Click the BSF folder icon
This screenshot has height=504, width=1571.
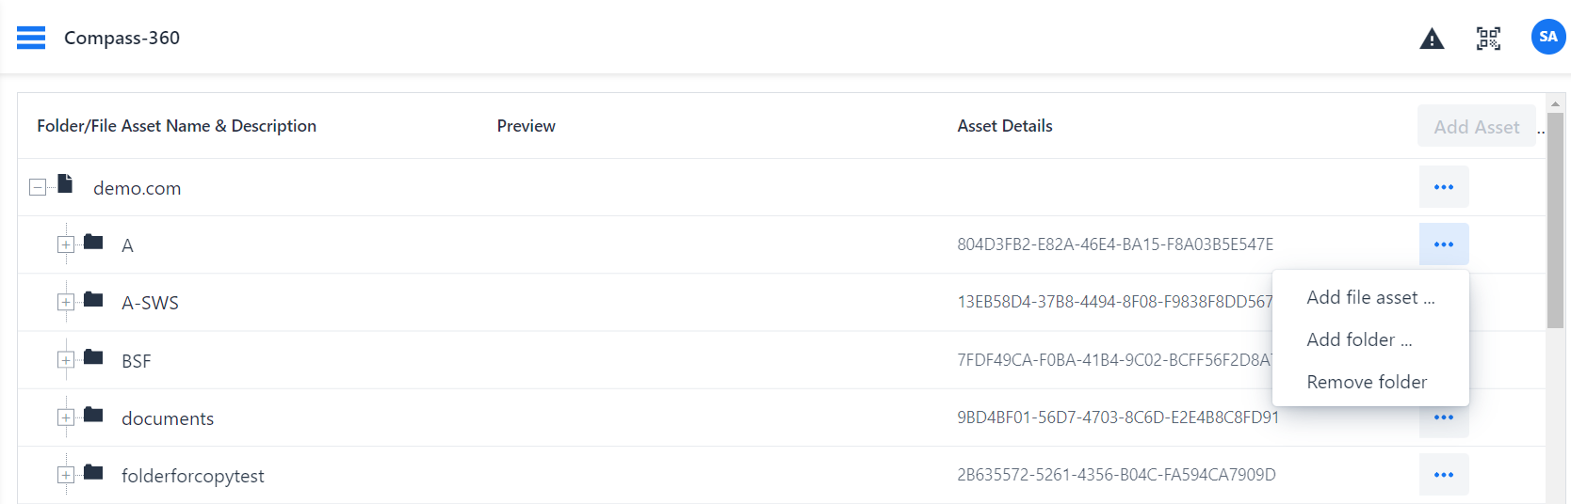tap(93, 357)
